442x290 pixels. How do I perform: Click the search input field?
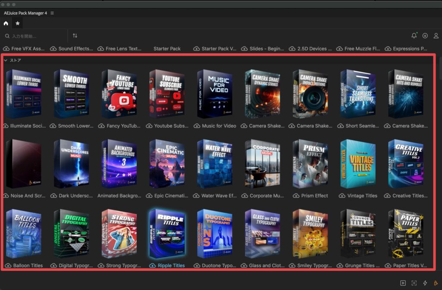(x=35, y=36)
